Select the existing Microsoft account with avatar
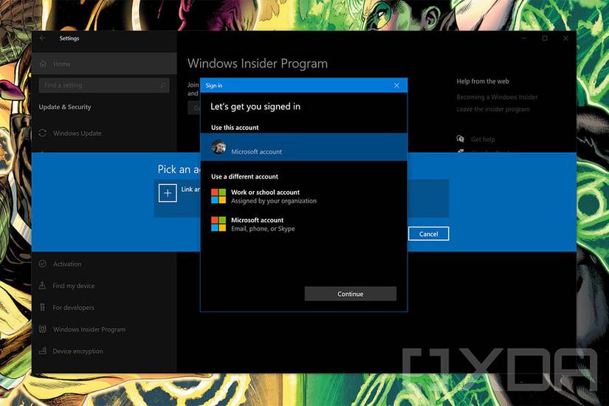 coord(303,147)
